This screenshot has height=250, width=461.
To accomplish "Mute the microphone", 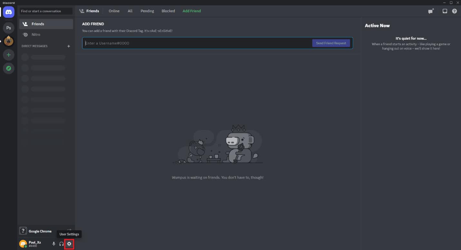I will 54,244.
